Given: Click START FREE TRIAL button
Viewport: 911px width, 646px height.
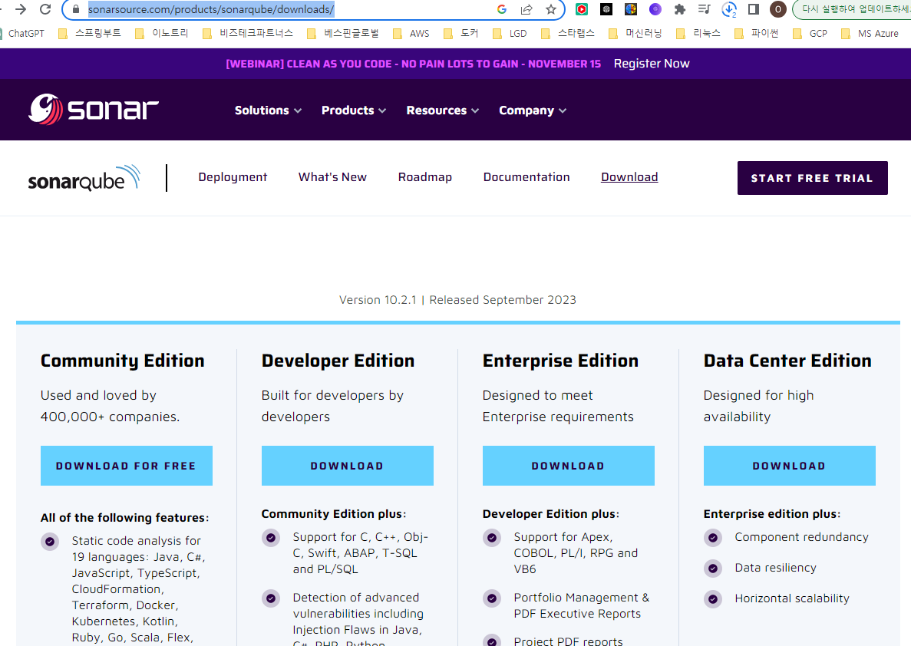Looking at the screenshot, I should [x=812, y=178].
